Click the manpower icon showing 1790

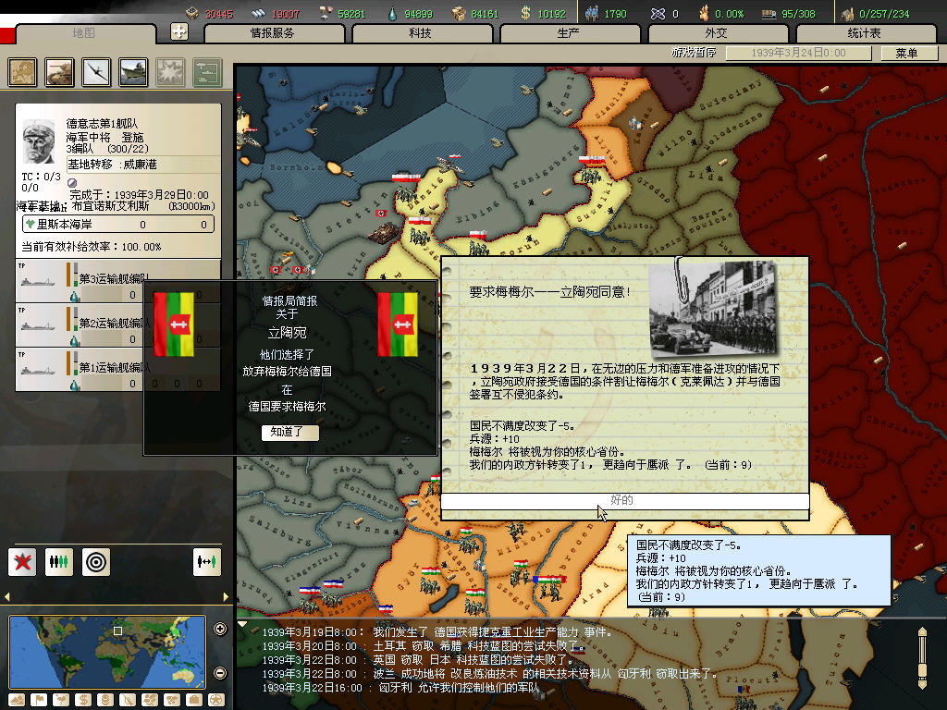point(591,13)
